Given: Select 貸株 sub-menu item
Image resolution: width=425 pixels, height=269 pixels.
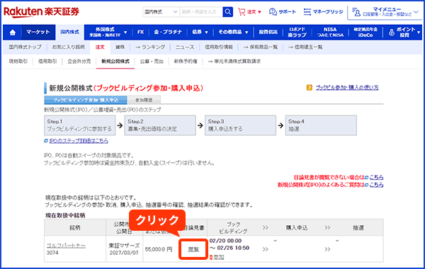Looking at the screenshot, I should coord(120,47).
